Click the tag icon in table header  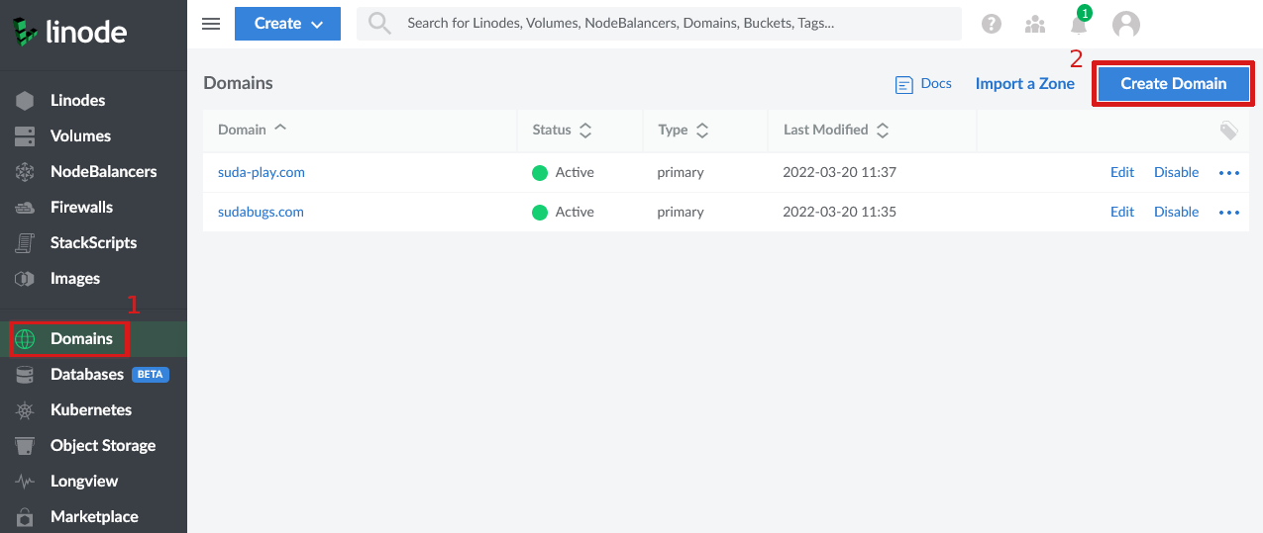1228,131
